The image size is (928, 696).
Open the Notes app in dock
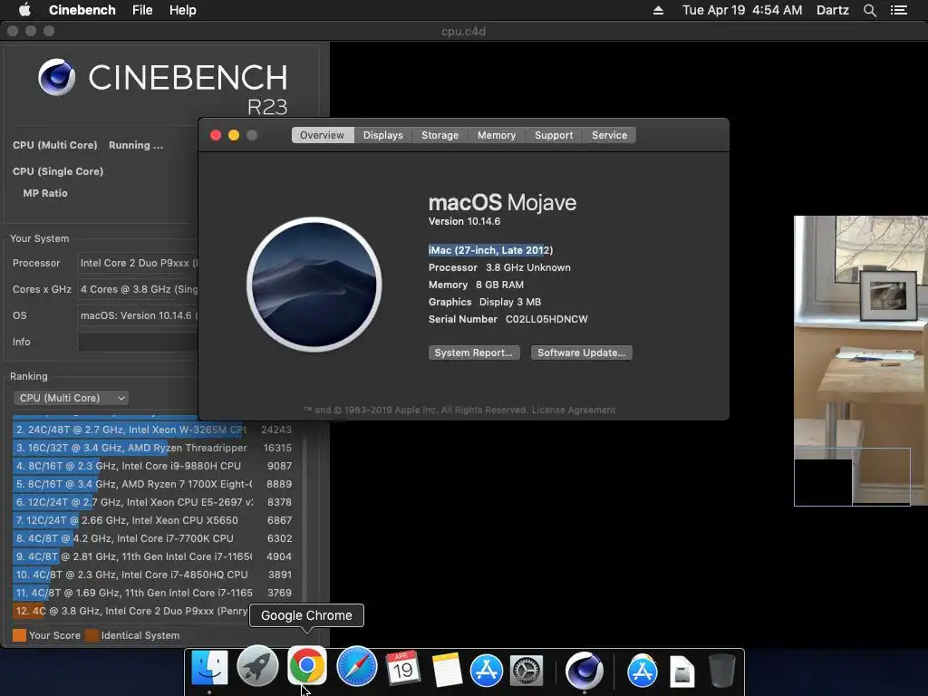click(446, 670)
